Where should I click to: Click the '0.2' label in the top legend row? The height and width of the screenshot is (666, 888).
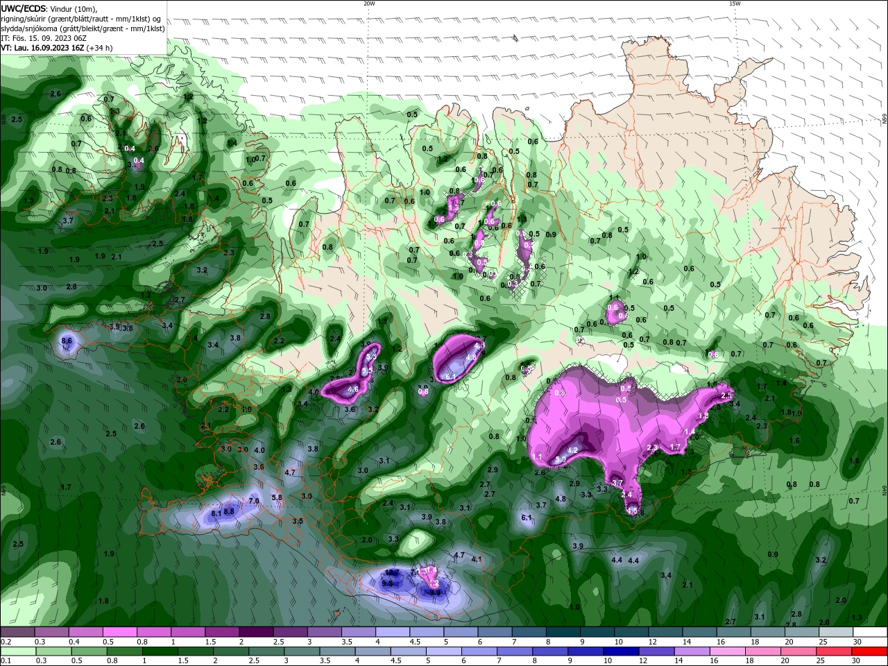coord(6,642)
